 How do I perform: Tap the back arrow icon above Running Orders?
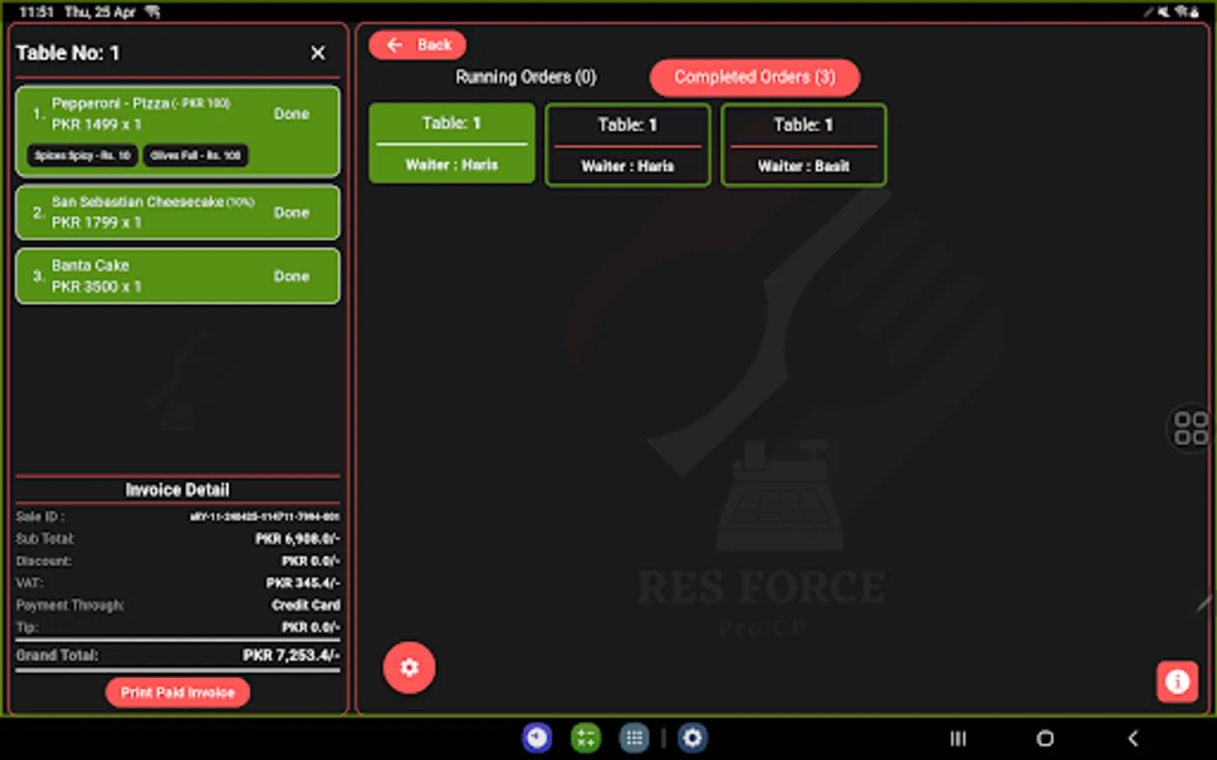click(x=394, y=45)
